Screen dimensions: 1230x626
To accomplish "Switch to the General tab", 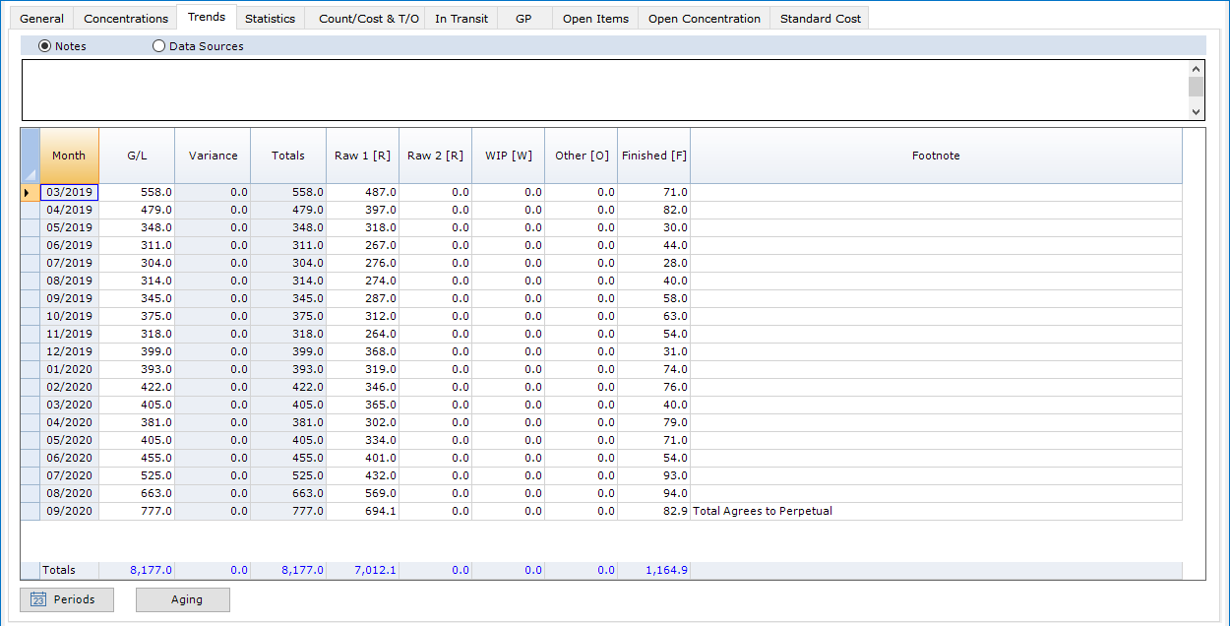I will 41,17.
